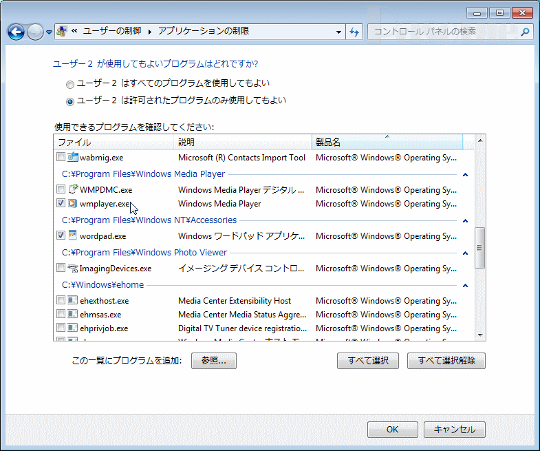Screen dimensions: 540x451
Task: Click the search magnifier icon
Action: [525, 32]
